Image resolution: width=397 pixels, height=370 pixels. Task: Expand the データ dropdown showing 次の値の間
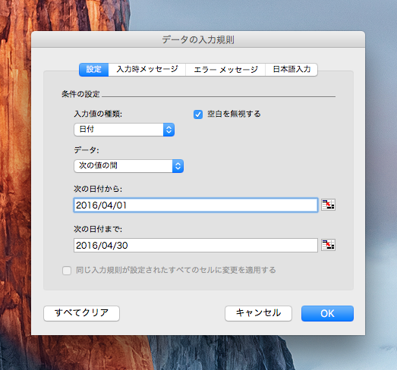pos(128,166)
